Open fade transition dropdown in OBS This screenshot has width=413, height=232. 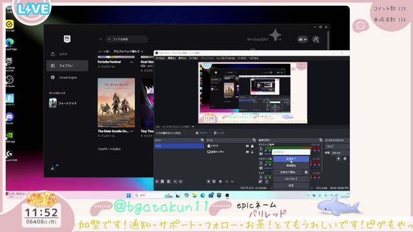point(337,146)
